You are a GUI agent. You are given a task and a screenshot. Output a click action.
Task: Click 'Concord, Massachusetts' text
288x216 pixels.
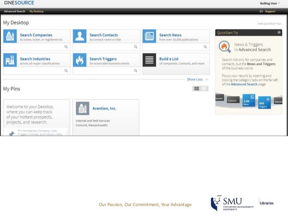(92, 125)
